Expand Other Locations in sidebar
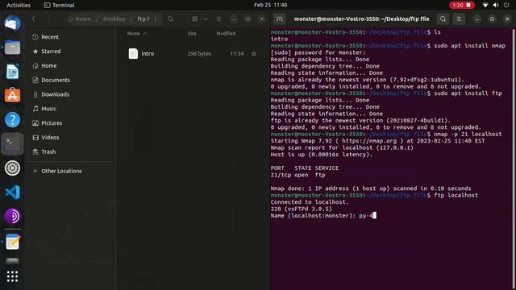Viewport: 516px width, 290px height. [x=61, y=171]
